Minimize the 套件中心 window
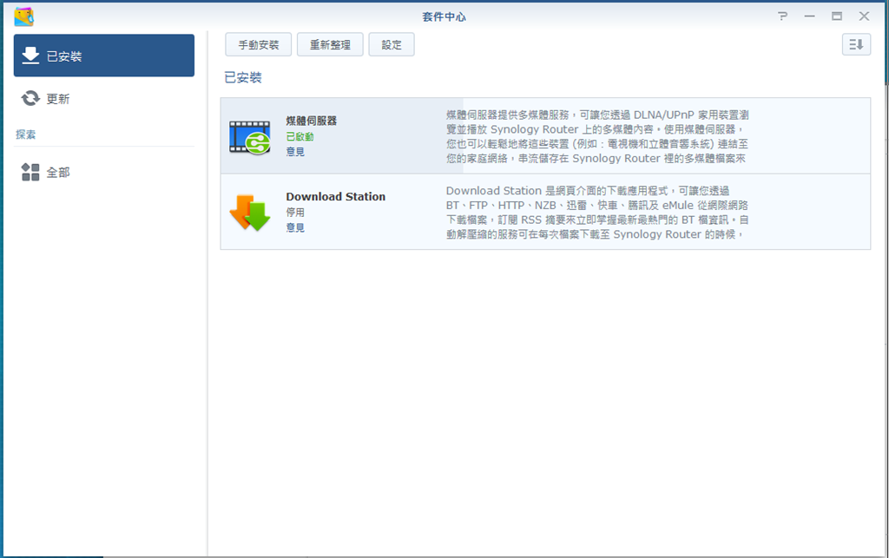 810,16
